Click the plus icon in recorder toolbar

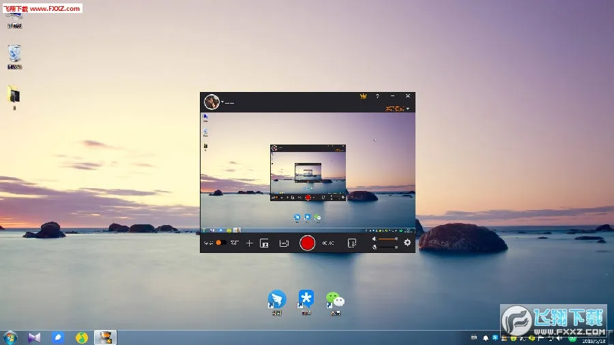[250, 243]
